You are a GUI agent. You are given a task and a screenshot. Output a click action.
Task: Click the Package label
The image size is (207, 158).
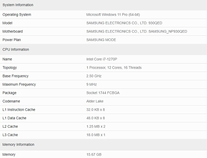(x=10, y=93)
